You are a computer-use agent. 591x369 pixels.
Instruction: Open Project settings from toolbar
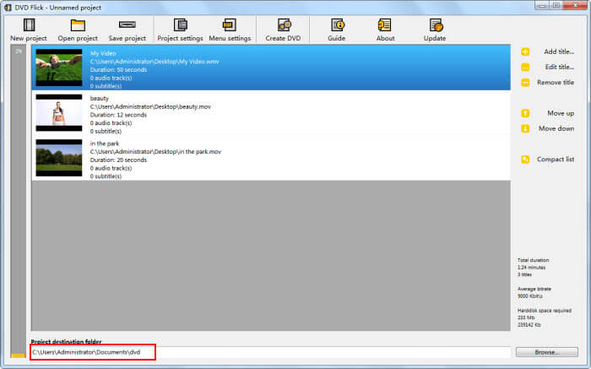[x=180, y=24]
